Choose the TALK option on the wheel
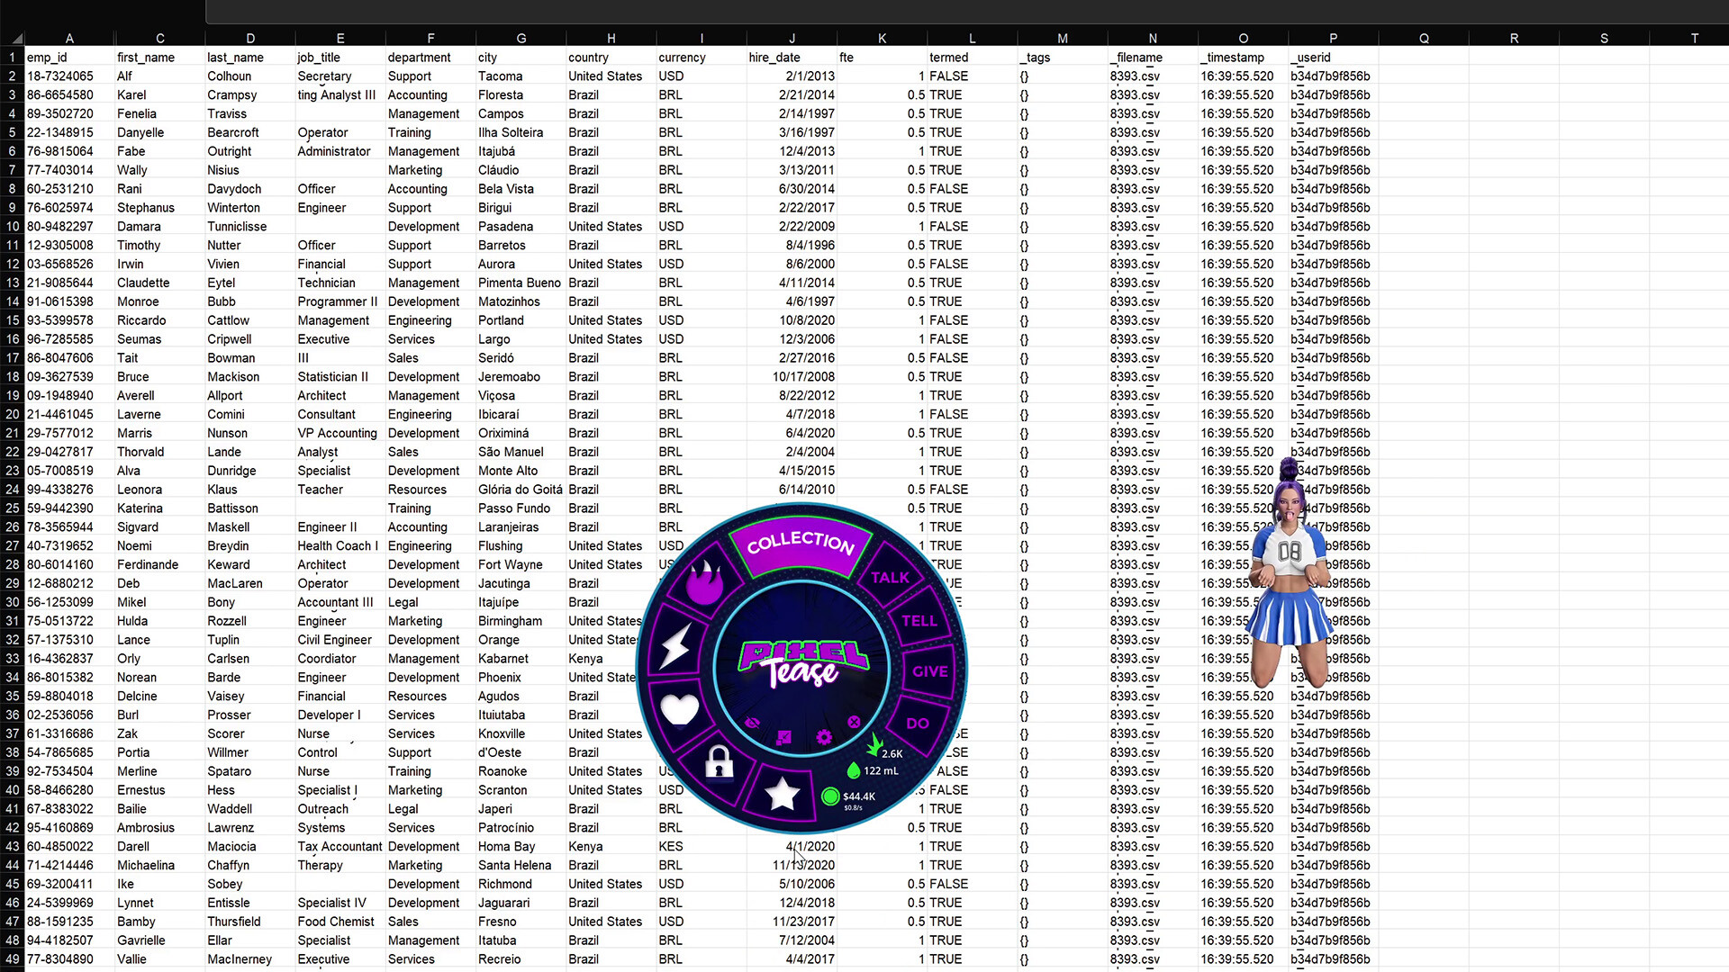 (x=890, y=578)
